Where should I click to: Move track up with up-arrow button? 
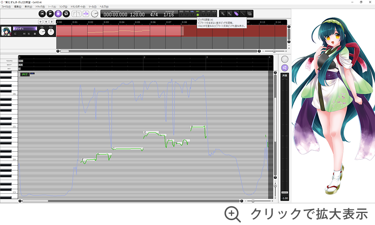[46, 22]
